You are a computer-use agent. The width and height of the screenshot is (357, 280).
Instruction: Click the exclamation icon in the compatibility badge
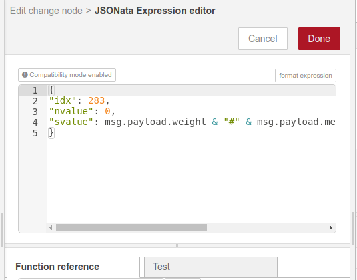point(25,75)
